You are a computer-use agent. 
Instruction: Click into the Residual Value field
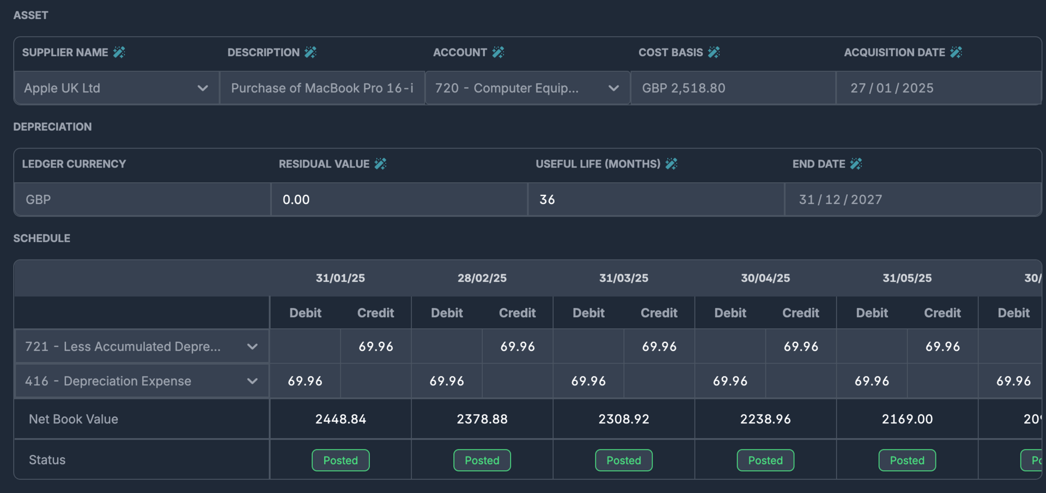(x=399, y=200)
